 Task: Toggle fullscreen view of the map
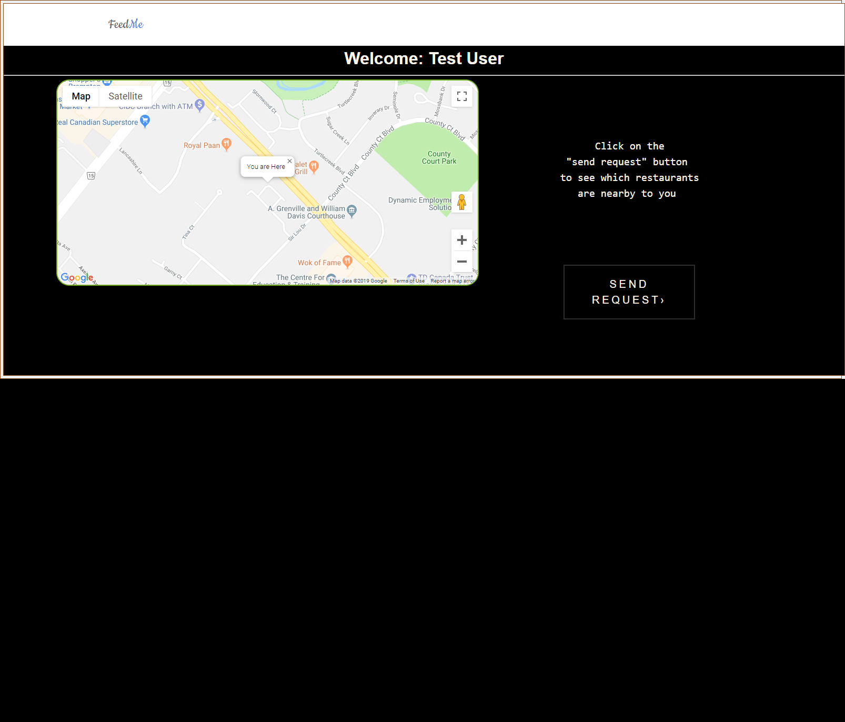pos(461,96)
